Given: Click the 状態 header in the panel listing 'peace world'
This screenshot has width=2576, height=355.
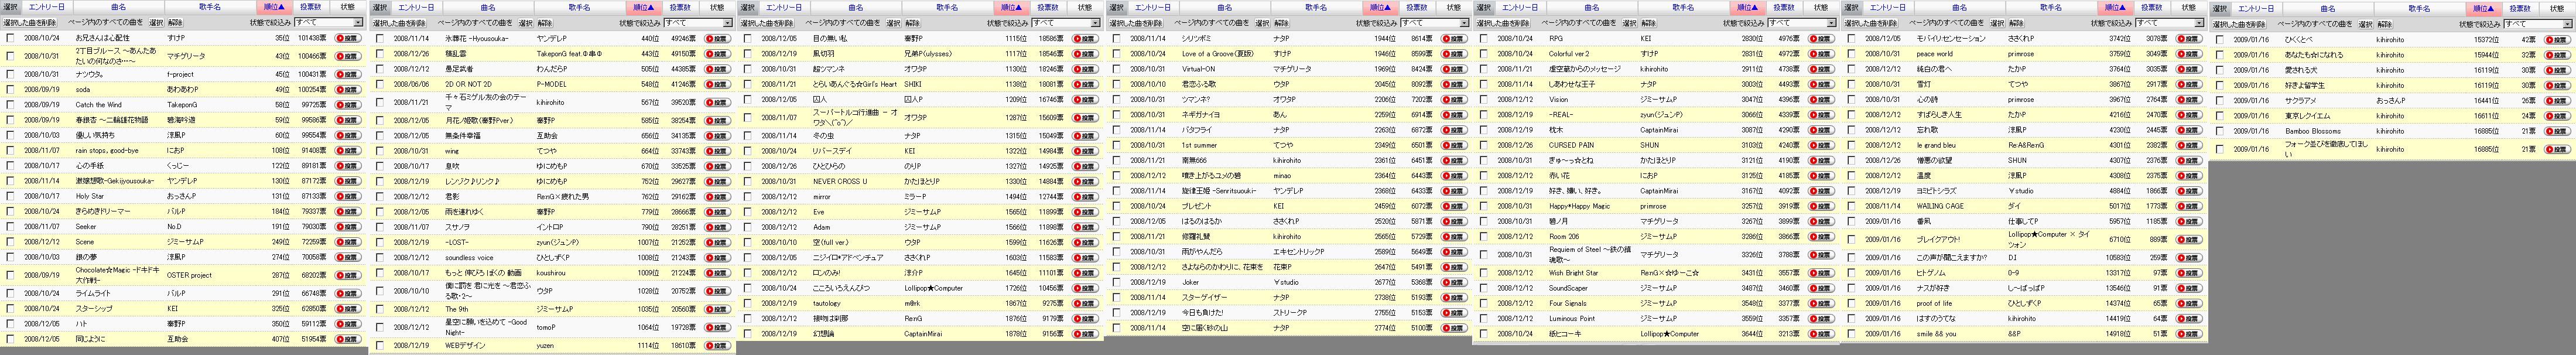Looking at the screenshot, I should pos(2190,7).
